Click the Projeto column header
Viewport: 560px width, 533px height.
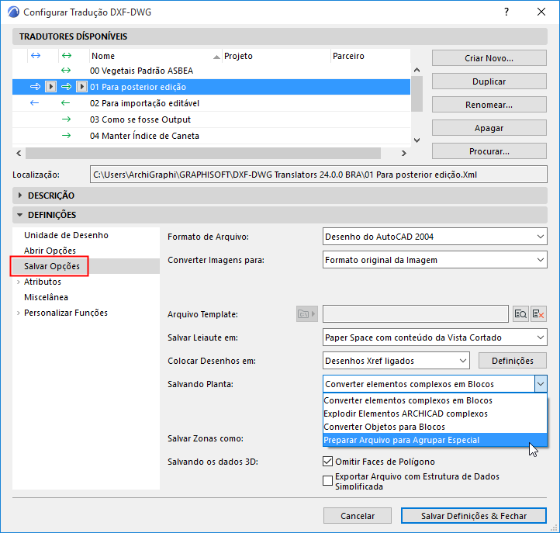coord(276,56)
